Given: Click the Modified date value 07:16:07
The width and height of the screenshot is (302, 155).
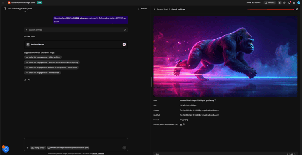Looking at the screenshot, I should [x=199, y=115].
